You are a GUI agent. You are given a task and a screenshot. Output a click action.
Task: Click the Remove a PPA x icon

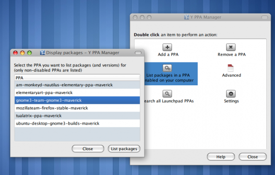tap(230, 47)
